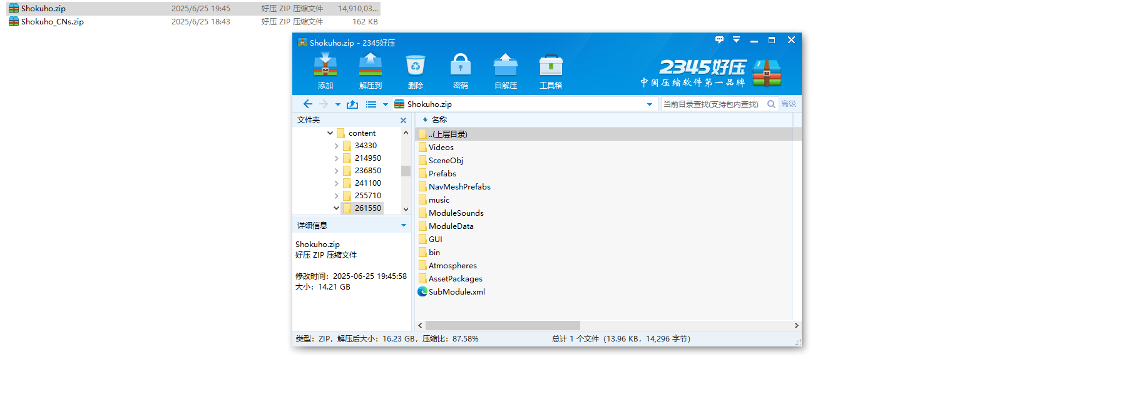Select the ModuleData folder
This screenshot has width=1141, height=404.
coord(451,226)
